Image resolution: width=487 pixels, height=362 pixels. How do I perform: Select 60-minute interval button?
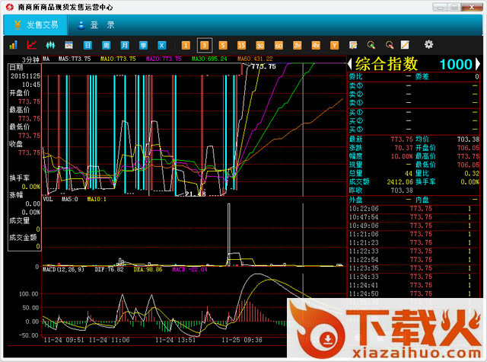(279, 46)
